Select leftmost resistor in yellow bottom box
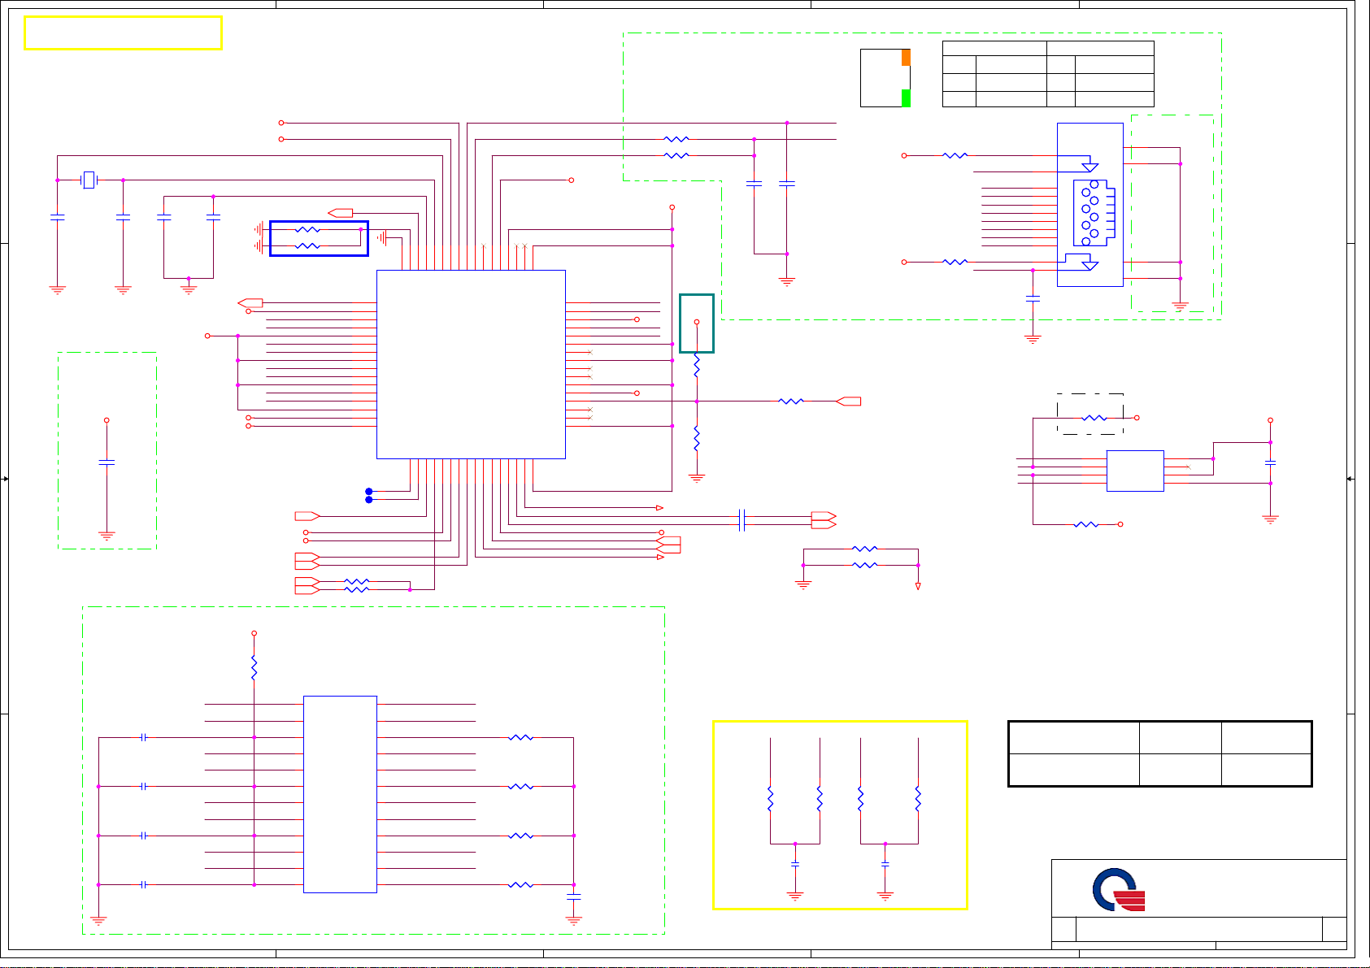This screenshot has width=1370, height=968. tap(770, 799)
